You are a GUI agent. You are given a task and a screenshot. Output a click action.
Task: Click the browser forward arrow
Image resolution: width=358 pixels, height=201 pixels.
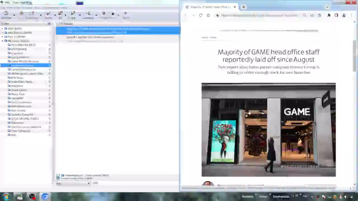[193, 15]
